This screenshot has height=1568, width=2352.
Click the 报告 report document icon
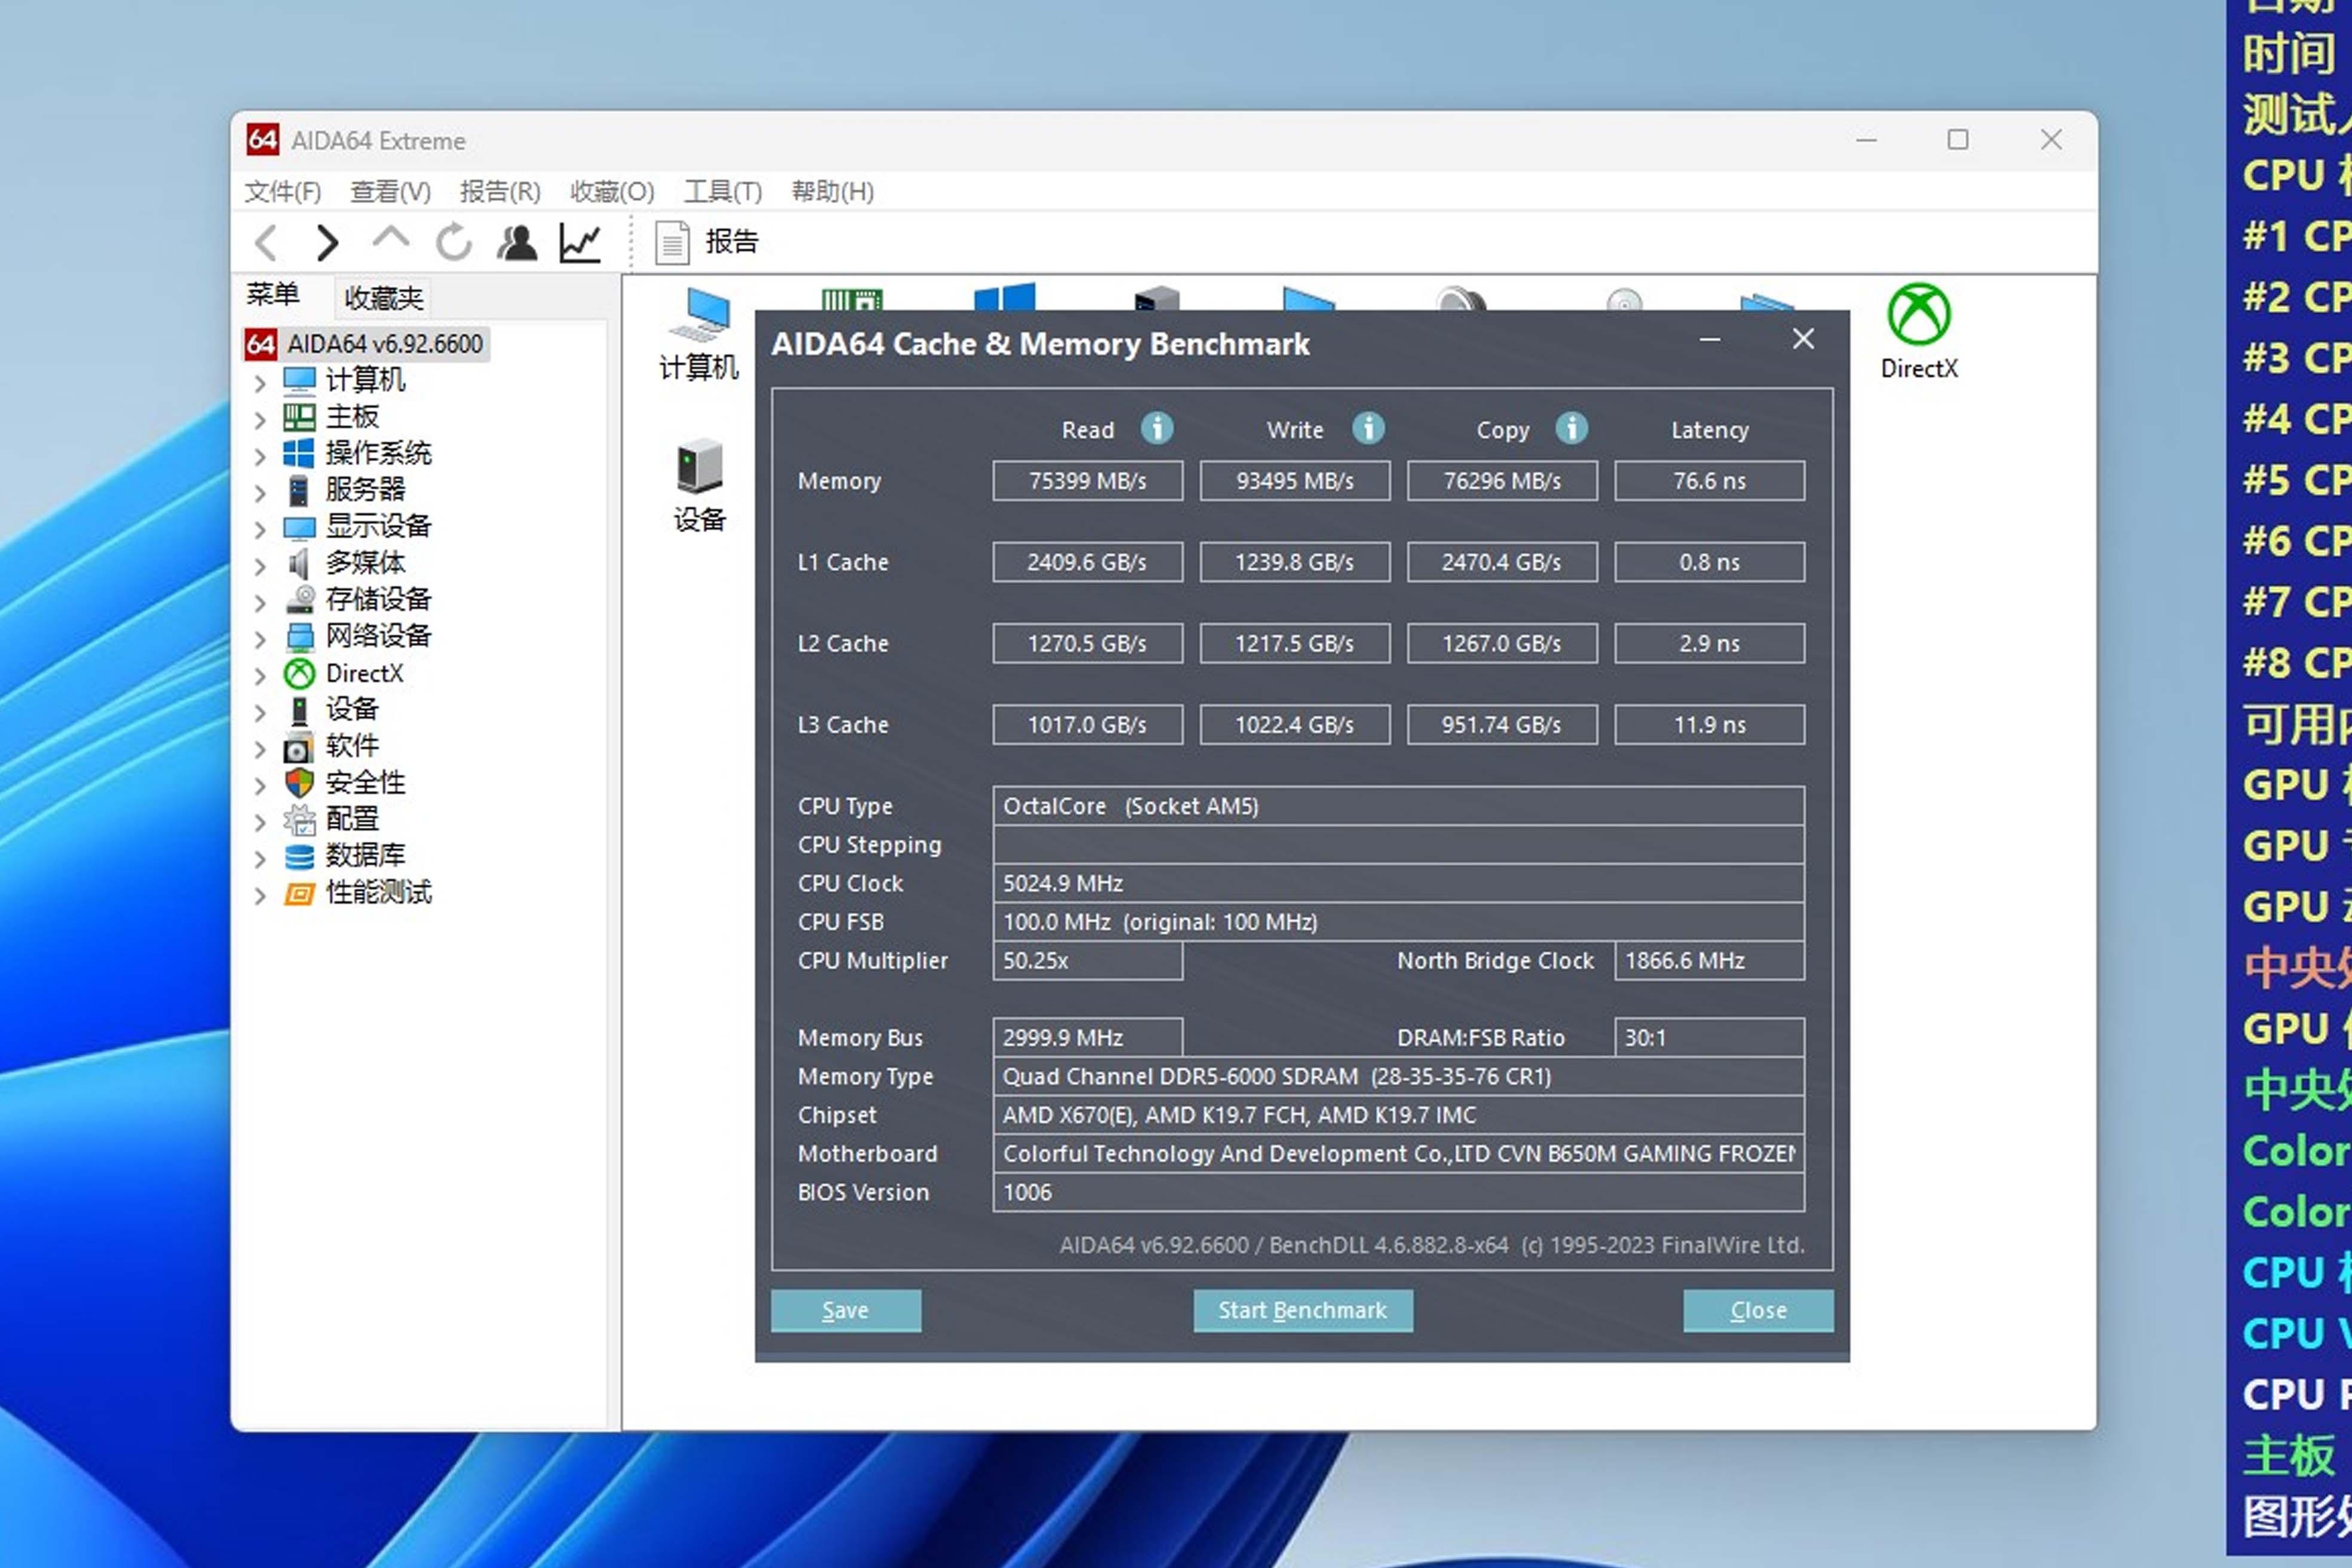tap(672, 242)
